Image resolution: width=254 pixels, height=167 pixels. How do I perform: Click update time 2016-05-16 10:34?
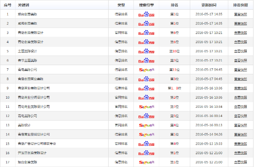pos(209,107)
